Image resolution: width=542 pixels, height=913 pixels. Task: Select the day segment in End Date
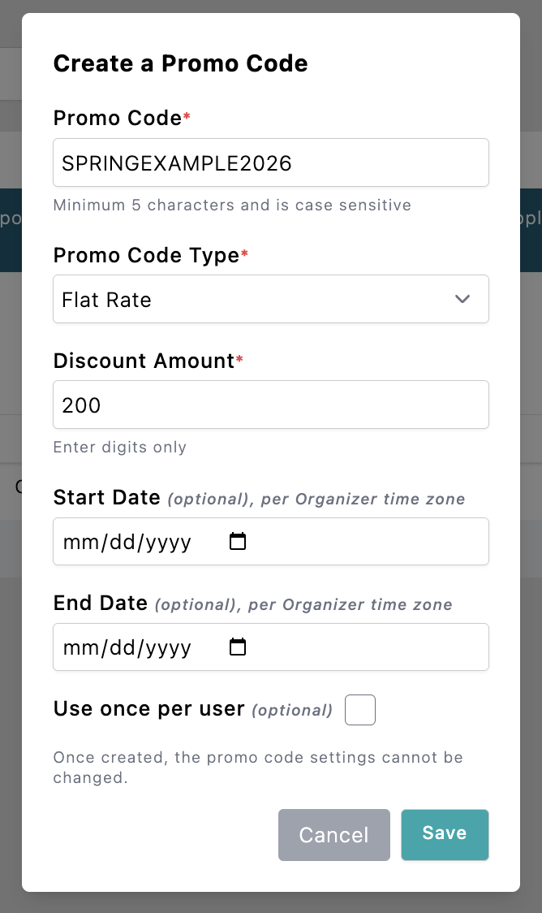tap(123, 648)
